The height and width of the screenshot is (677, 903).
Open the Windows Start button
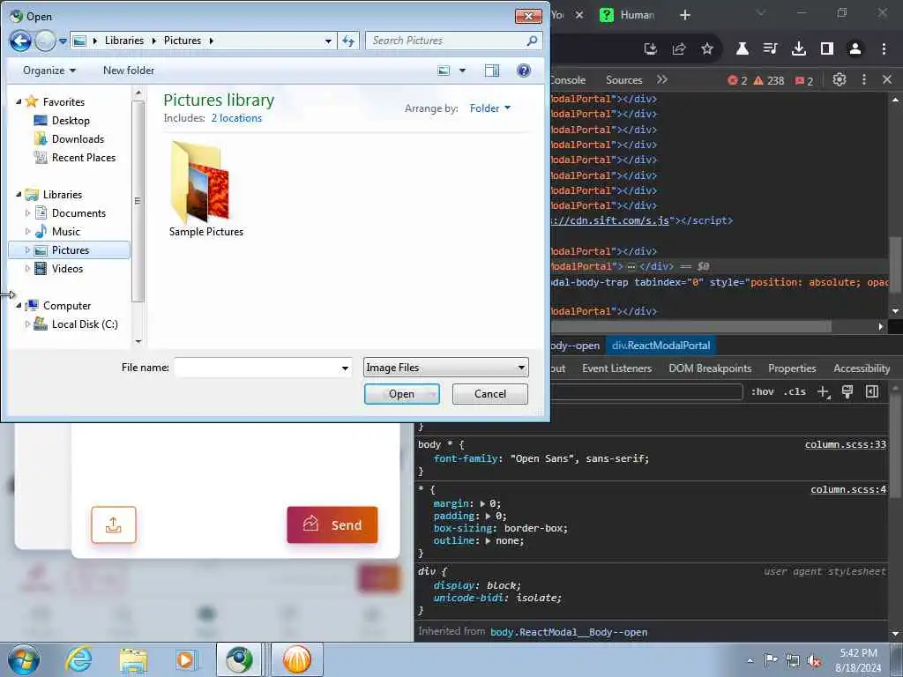pyautogui.click(x=24, y=659)
